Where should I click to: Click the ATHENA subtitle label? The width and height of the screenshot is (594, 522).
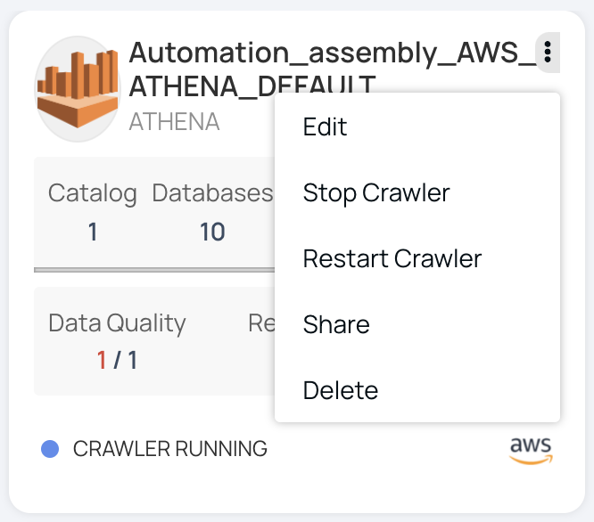pos(174,122)
